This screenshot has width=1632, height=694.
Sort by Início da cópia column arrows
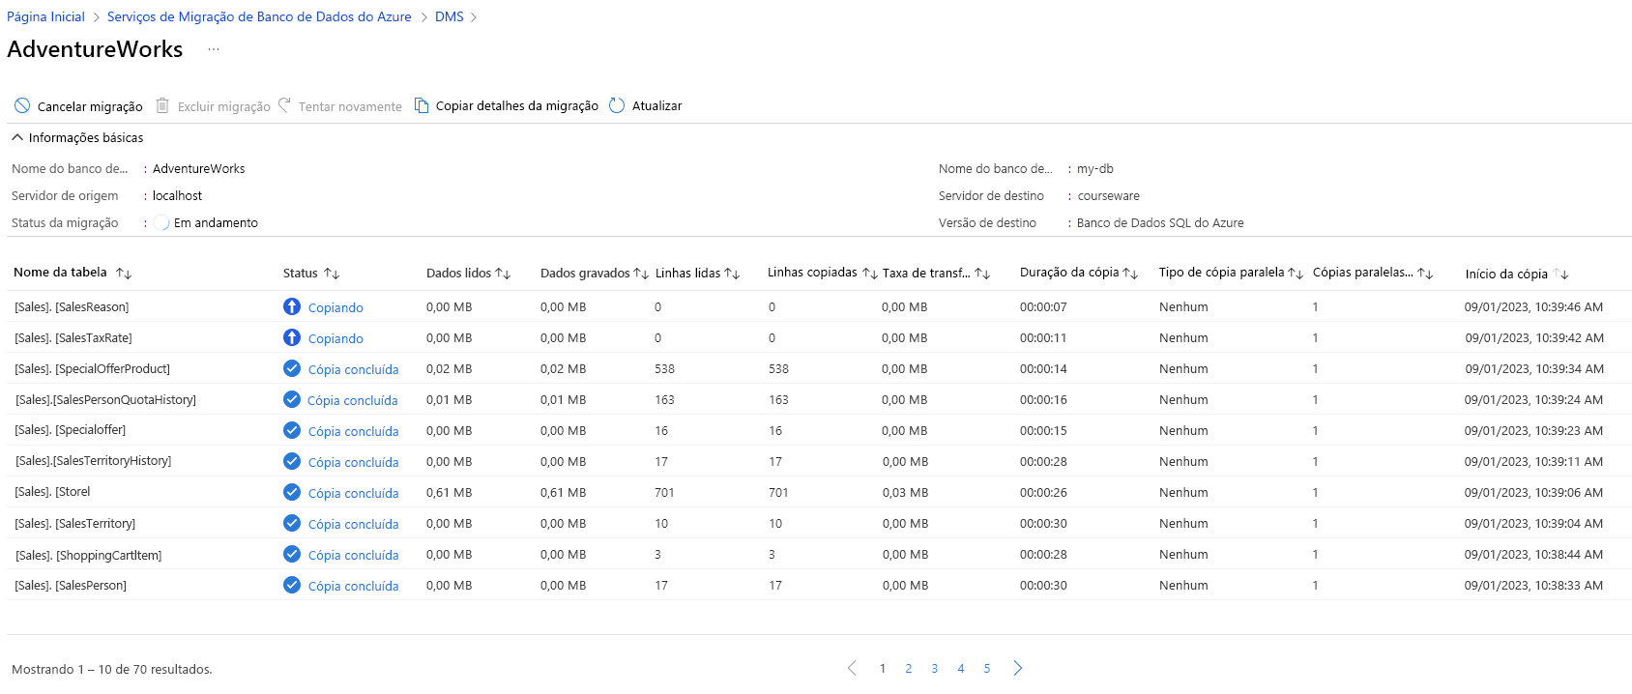pyautogui.click(x=1560, y=275)
